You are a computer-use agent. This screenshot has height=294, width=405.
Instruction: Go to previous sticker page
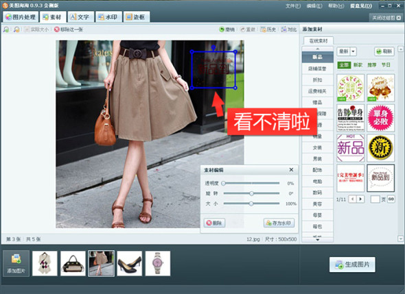(352, 199)
